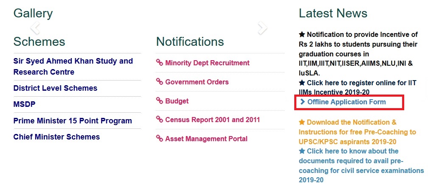Open District Level Schemes
This screenshot has height=184, width=428.
(x=55, y=88)
